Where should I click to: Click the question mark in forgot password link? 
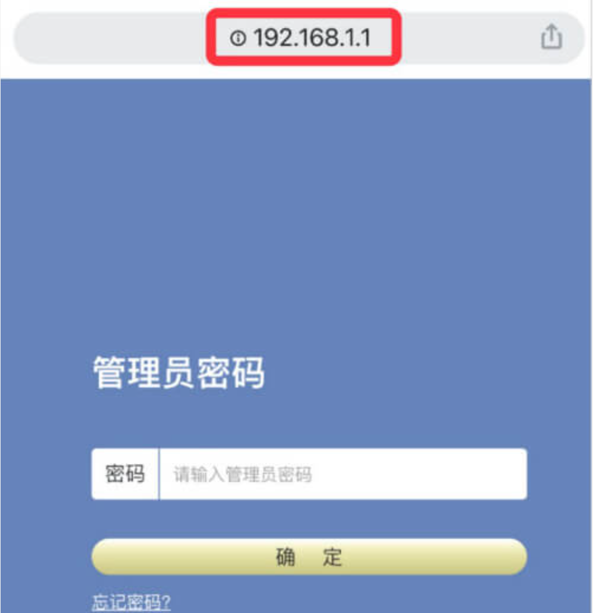click(166, 602)
